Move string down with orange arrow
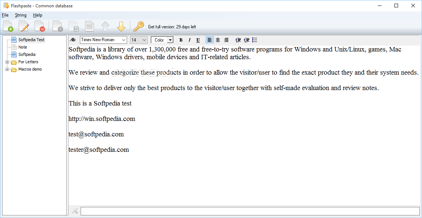This screenshot has height=218, width=422. pos(121,26)
